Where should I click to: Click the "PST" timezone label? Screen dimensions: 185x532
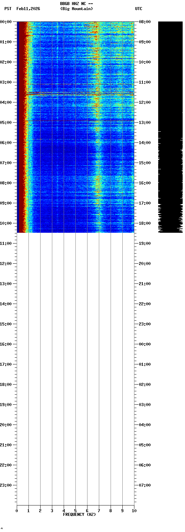pos(8,9)
